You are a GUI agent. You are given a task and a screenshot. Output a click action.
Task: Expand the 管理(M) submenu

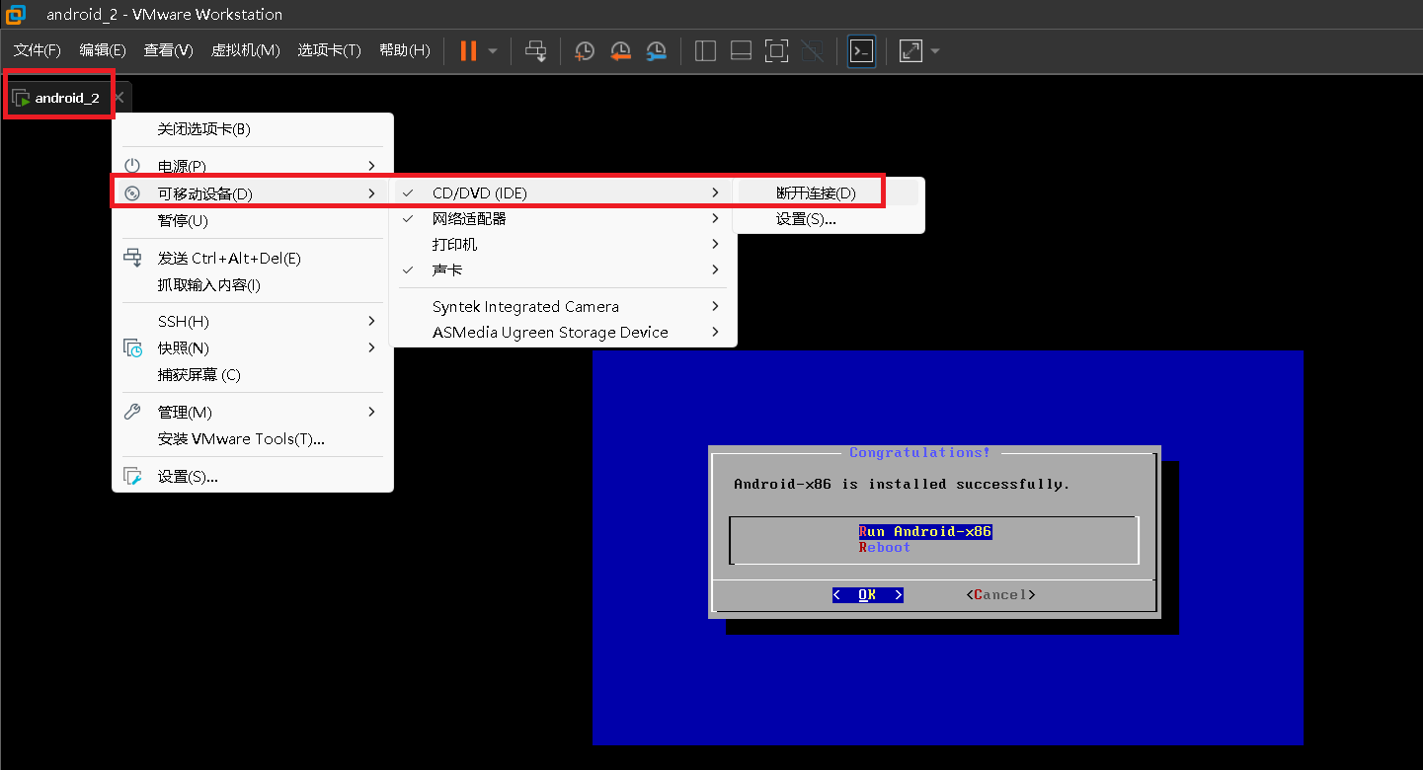[253, 412]
